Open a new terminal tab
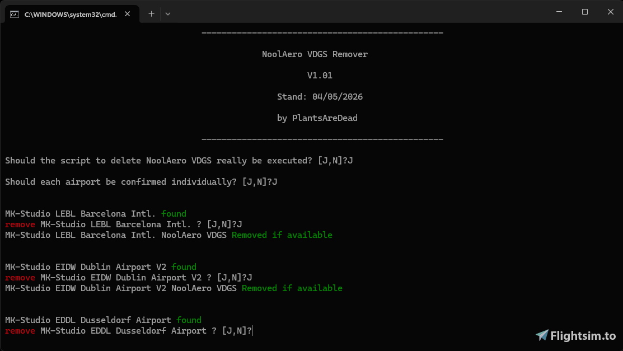 point(151,14)
